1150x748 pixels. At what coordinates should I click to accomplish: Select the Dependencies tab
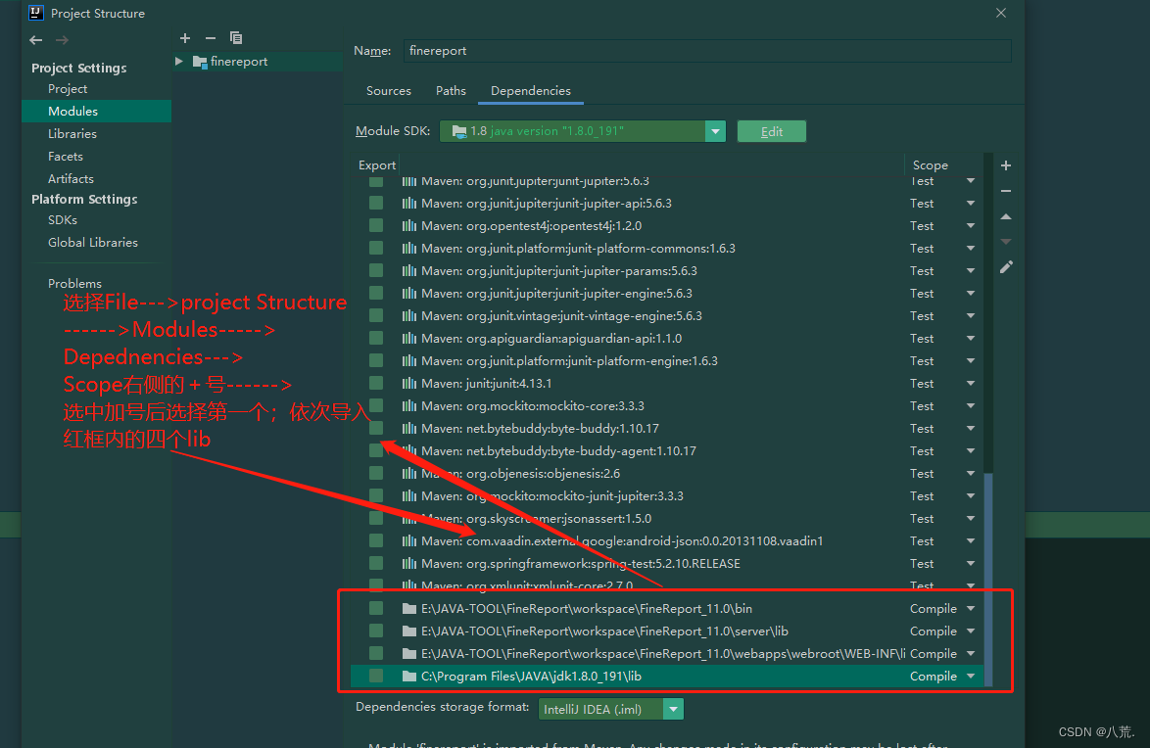pos(530,91)
